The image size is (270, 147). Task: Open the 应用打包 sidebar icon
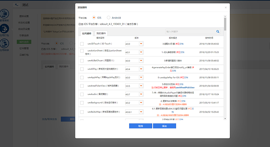coord(4,28)
